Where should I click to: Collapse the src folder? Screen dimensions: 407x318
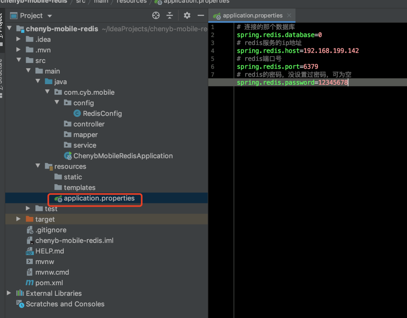coord(18,60)
